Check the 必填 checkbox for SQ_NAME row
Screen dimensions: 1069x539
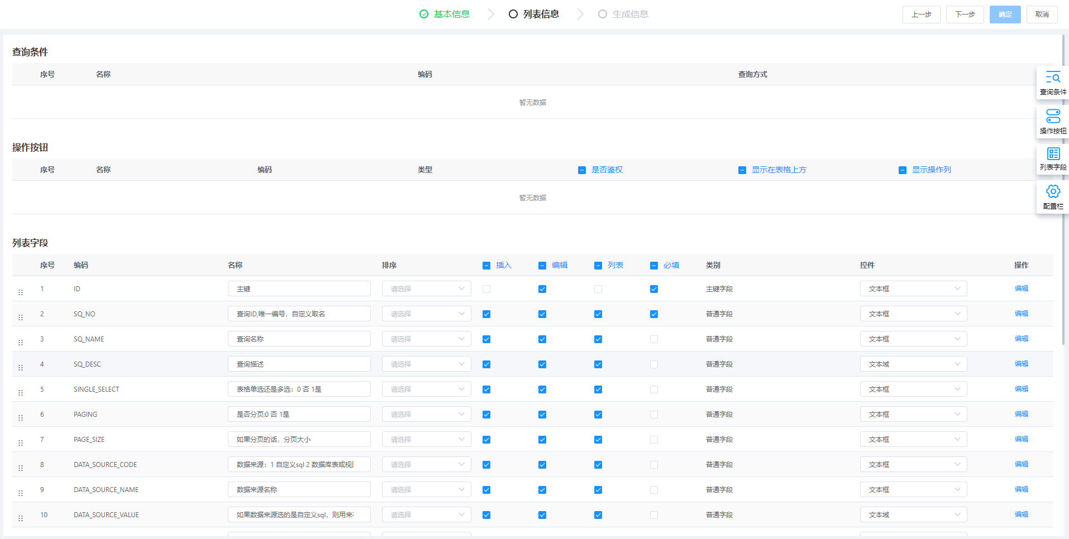click(654, 339)
